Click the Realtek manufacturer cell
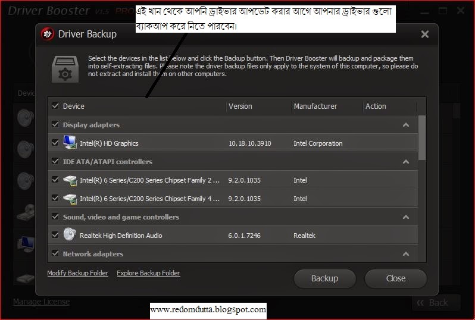The width and height of the screenshot is (475, 320). [x=304, y=236]
